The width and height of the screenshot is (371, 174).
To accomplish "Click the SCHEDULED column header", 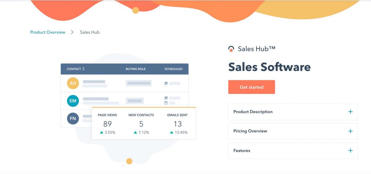I will coord(173,69).
